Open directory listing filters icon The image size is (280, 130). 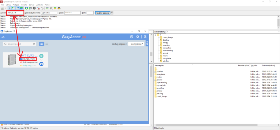[47, 8]
